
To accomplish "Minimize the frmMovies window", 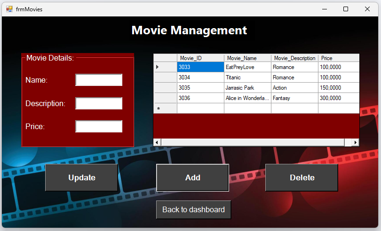I will 325,9.
